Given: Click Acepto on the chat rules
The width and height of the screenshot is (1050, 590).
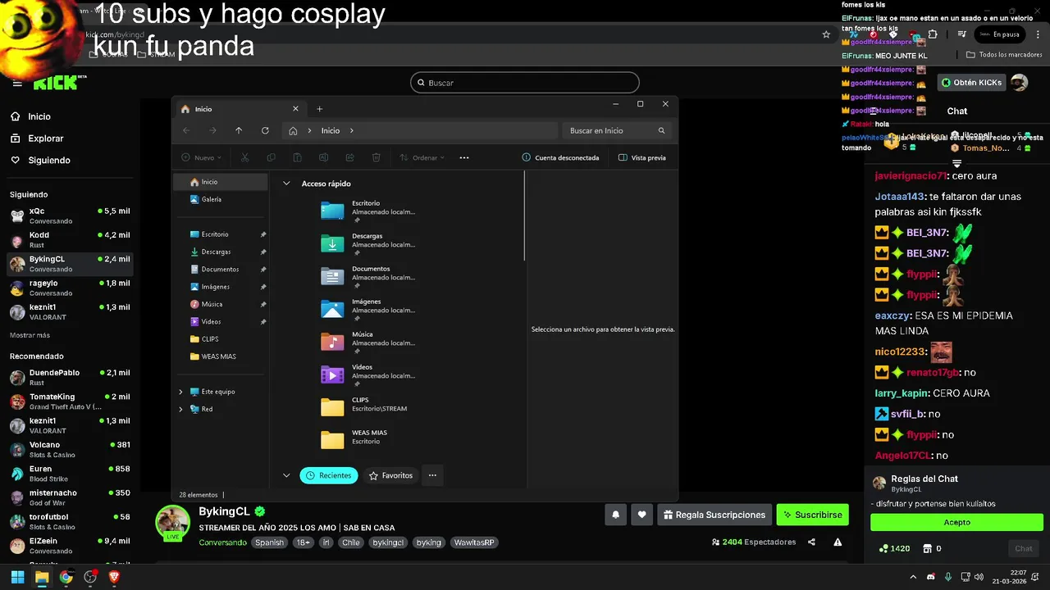Looking at the screenshot, I should coord(956,522).
